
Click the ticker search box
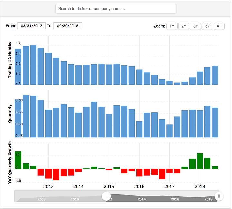(x=116, y=9)
